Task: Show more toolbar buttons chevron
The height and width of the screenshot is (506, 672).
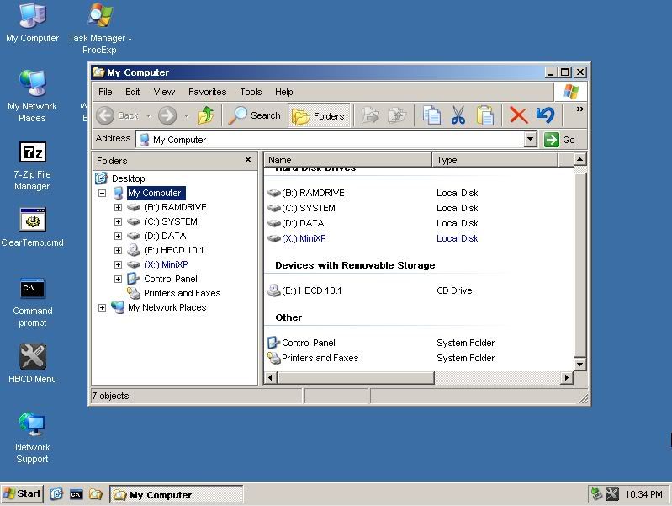Action: (579, 109)
